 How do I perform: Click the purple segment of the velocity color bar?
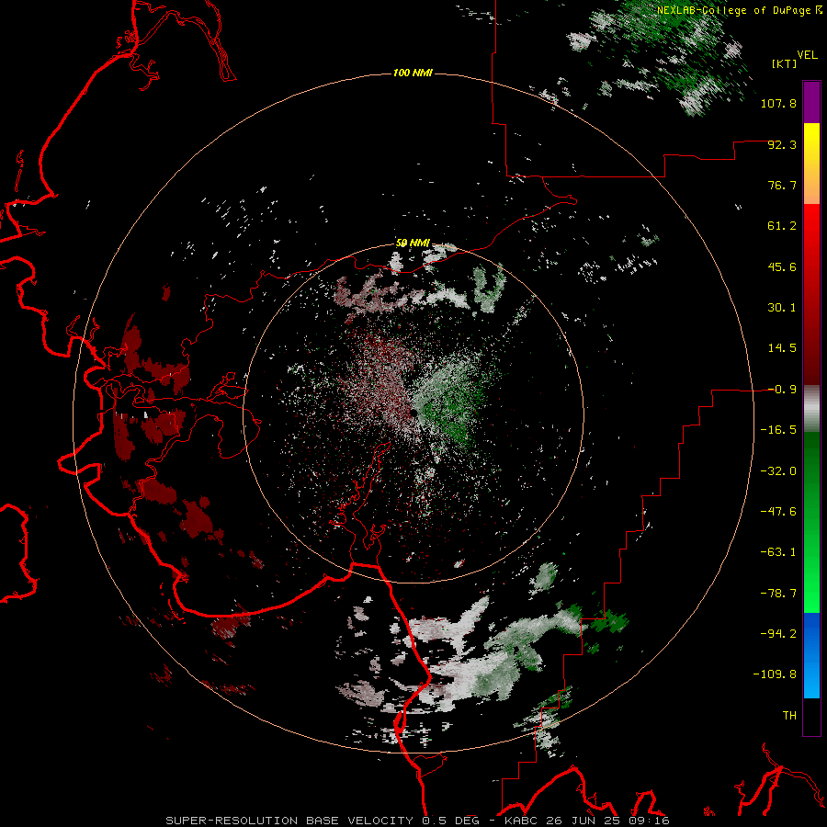click(x=811, y=102)
